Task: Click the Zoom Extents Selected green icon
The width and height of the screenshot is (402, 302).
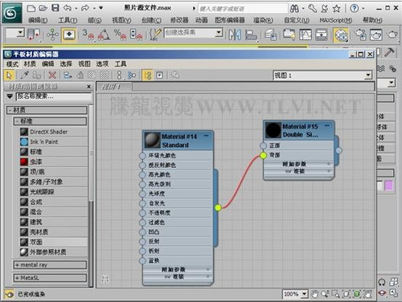Action: (357, 294)
